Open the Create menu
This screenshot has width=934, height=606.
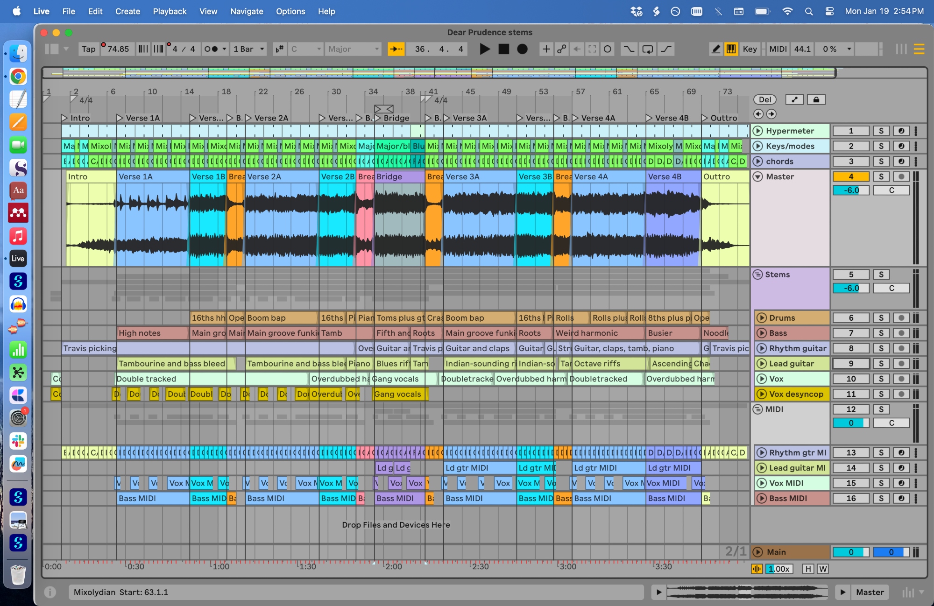pos(127,11)
